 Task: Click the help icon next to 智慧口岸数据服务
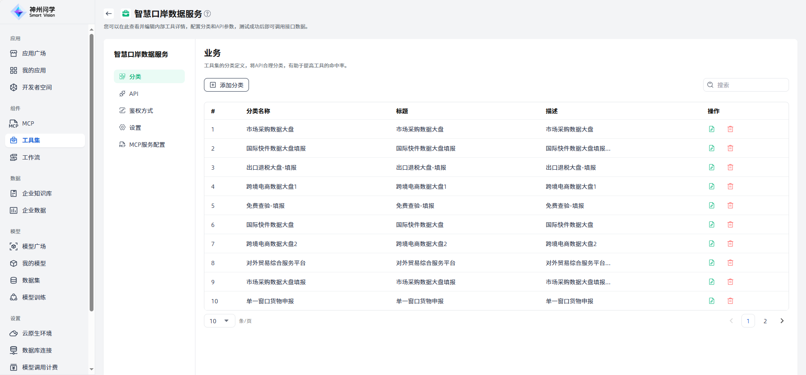(x=207, y=14)
